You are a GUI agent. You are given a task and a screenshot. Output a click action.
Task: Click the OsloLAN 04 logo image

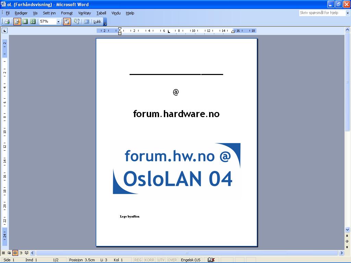[177, 168]
